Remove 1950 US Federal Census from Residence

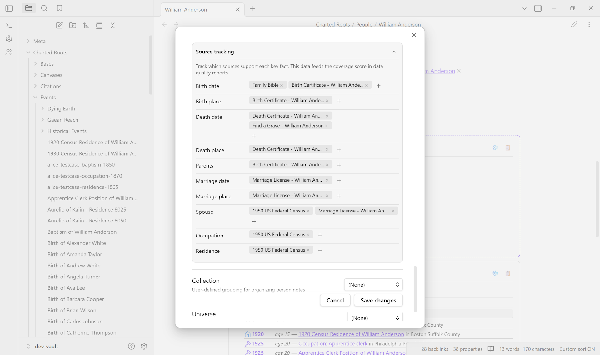(308, 250)
